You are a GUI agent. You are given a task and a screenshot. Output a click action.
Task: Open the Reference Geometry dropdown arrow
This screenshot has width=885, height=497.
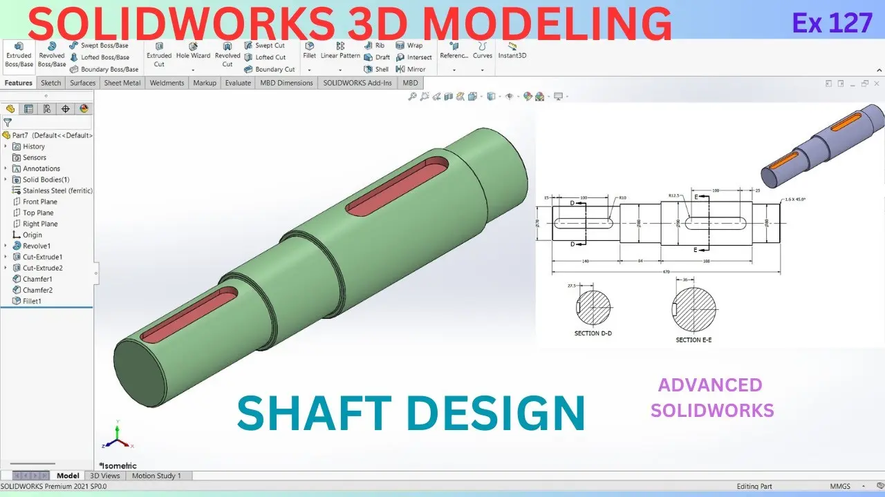(454, 70)
